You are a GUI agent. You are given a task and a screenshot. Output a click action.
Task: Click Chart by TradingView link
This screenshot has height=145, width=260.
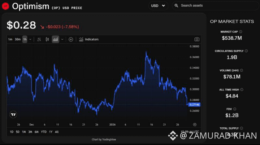[104, 140]
